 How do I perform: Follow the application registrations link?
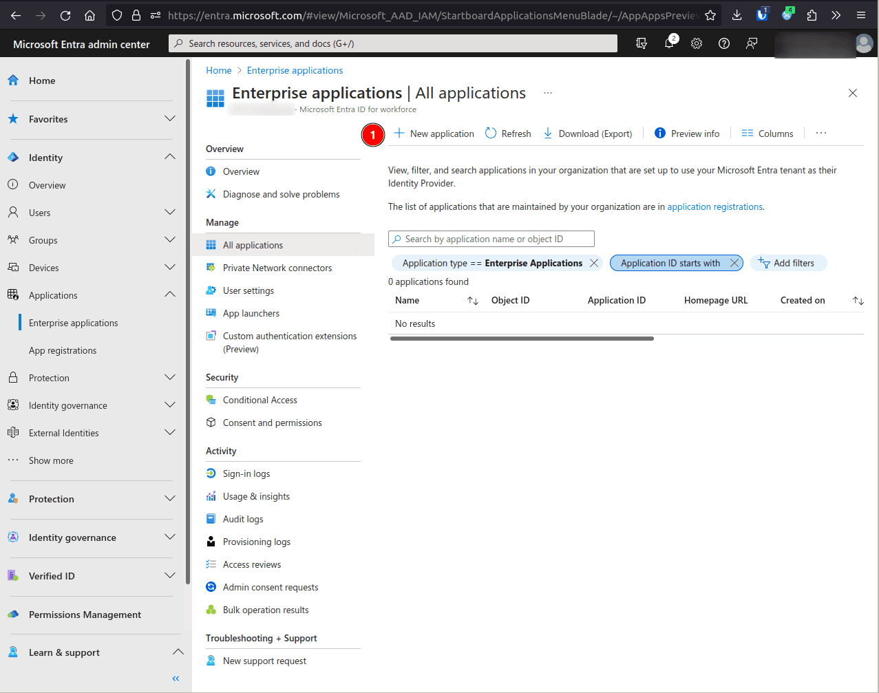click(715, 206)
